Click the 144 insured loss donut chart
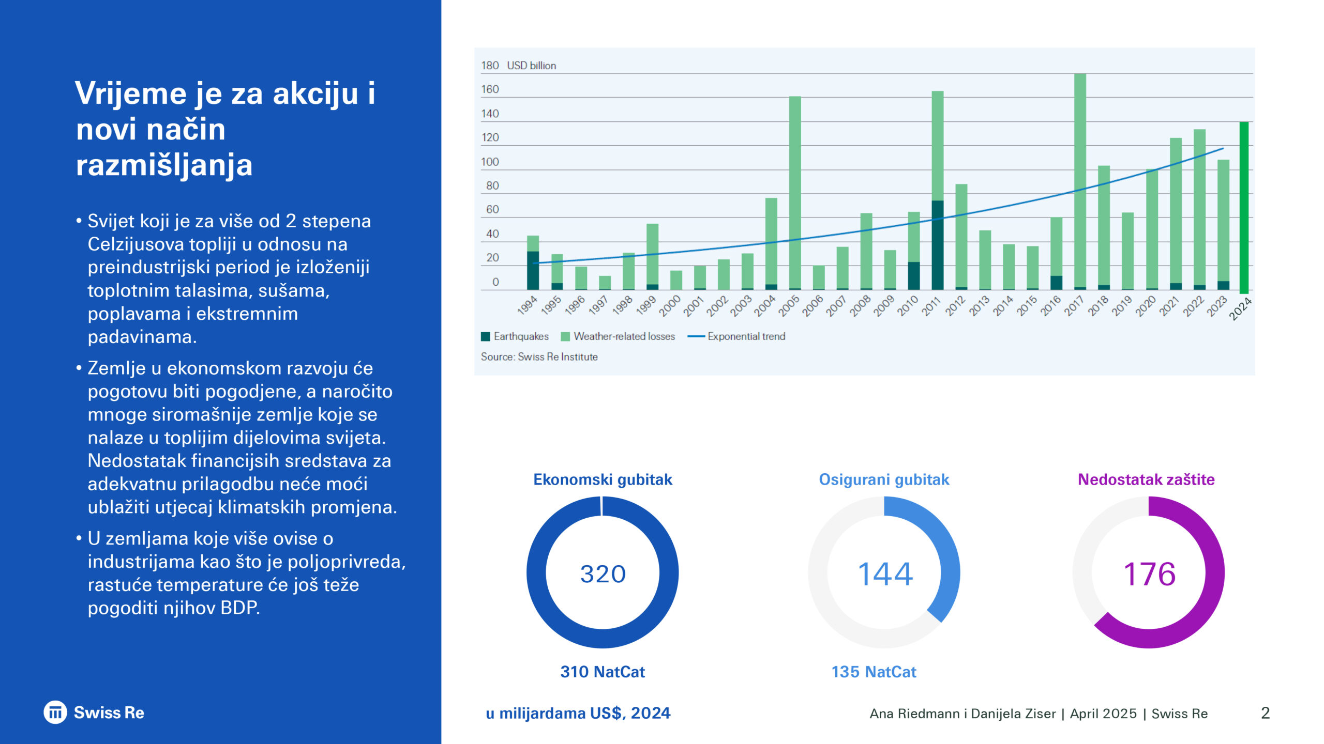 coord(884,572)
